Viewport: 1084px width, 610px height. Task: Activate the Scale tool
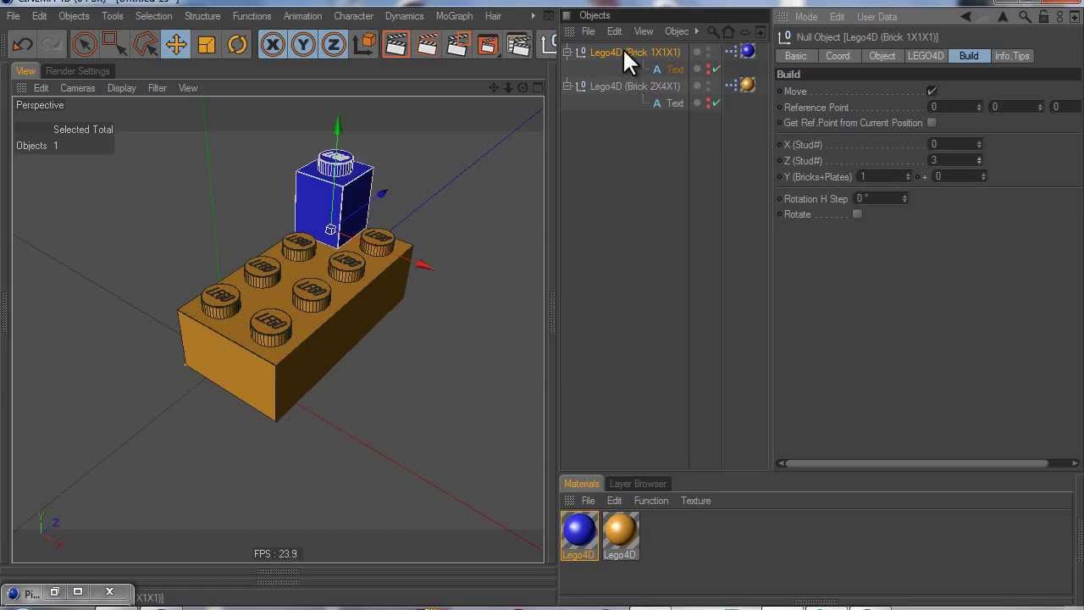(x=207, y=44)
